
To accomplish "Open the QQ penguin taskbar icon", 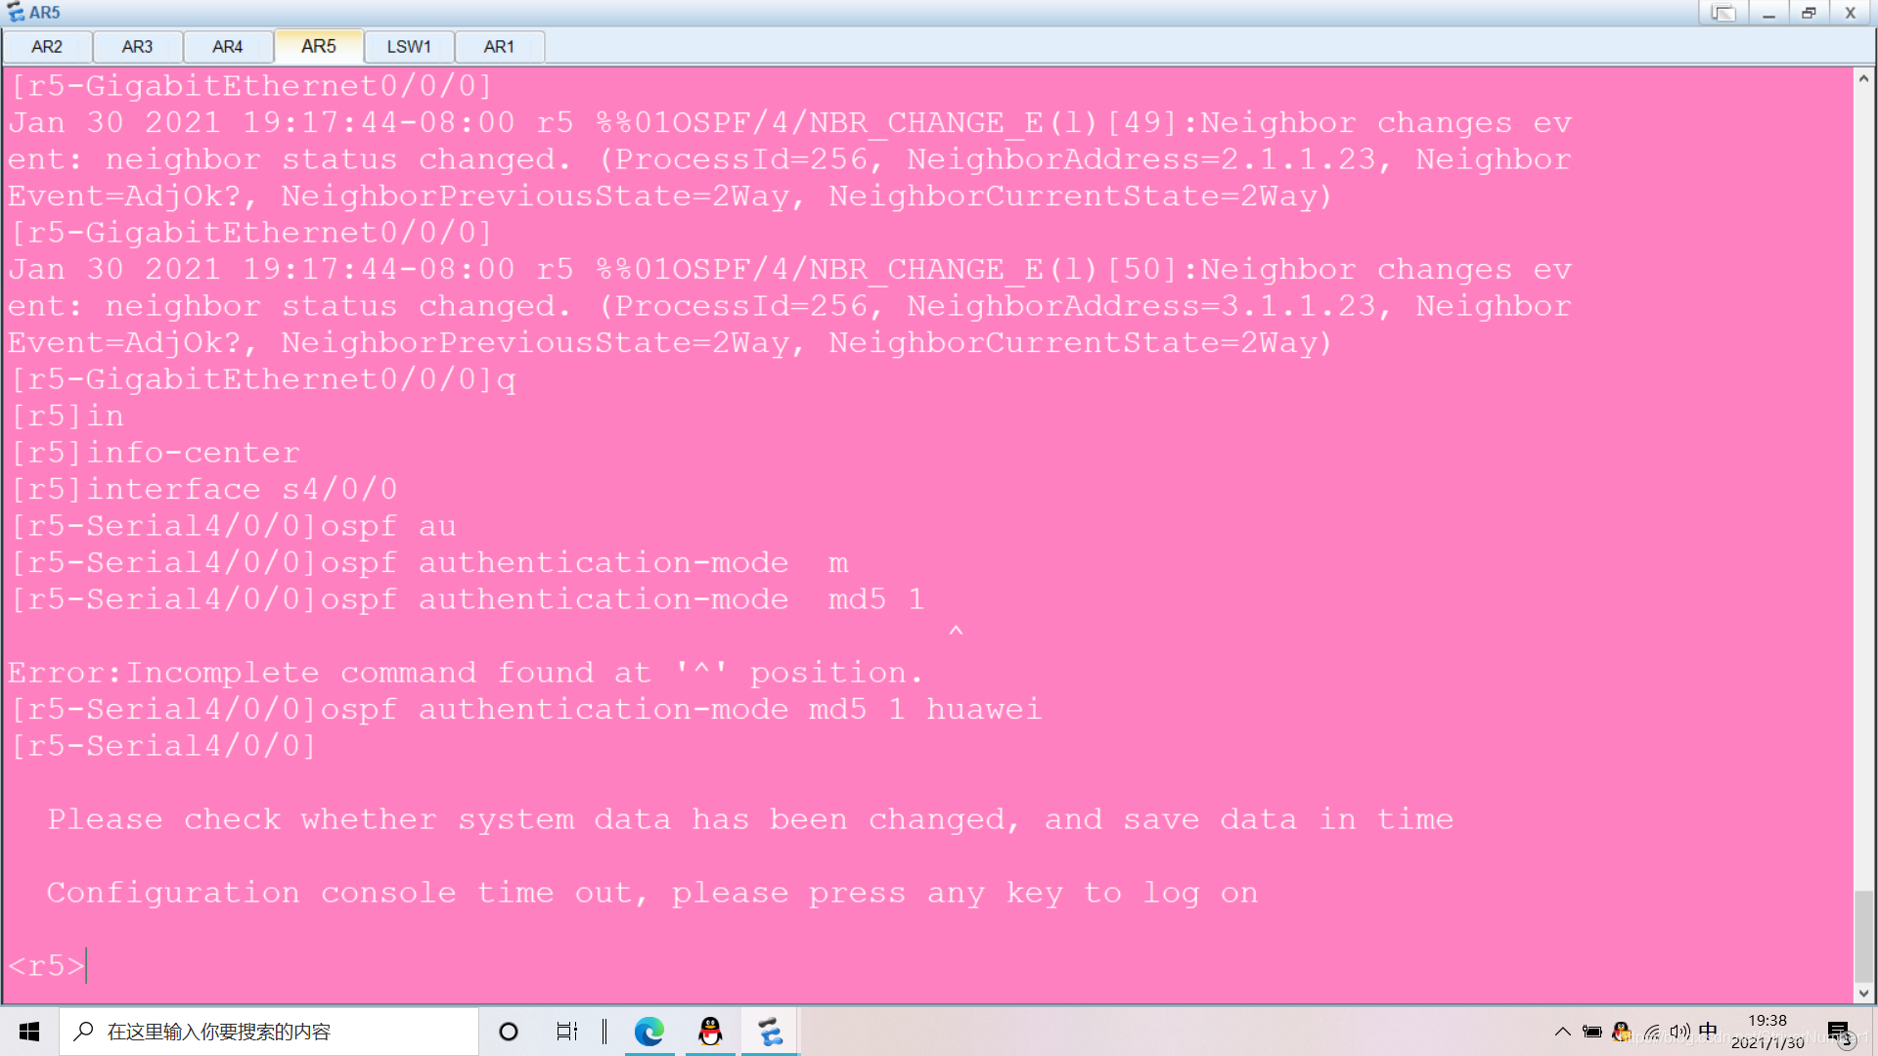I will (710, 1032).
